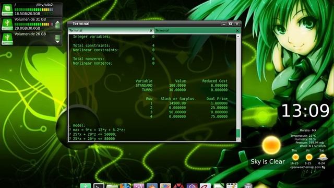Maximize the Terminal window
Image resolution: width=334 pixels, height=188 pixels.
pos(231,24)
